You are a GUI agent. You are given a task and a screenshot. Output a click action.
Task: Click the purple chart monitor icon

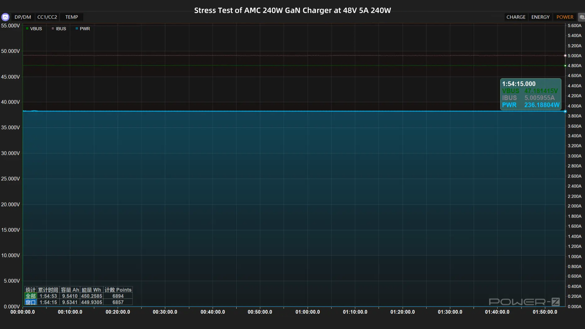5,17
